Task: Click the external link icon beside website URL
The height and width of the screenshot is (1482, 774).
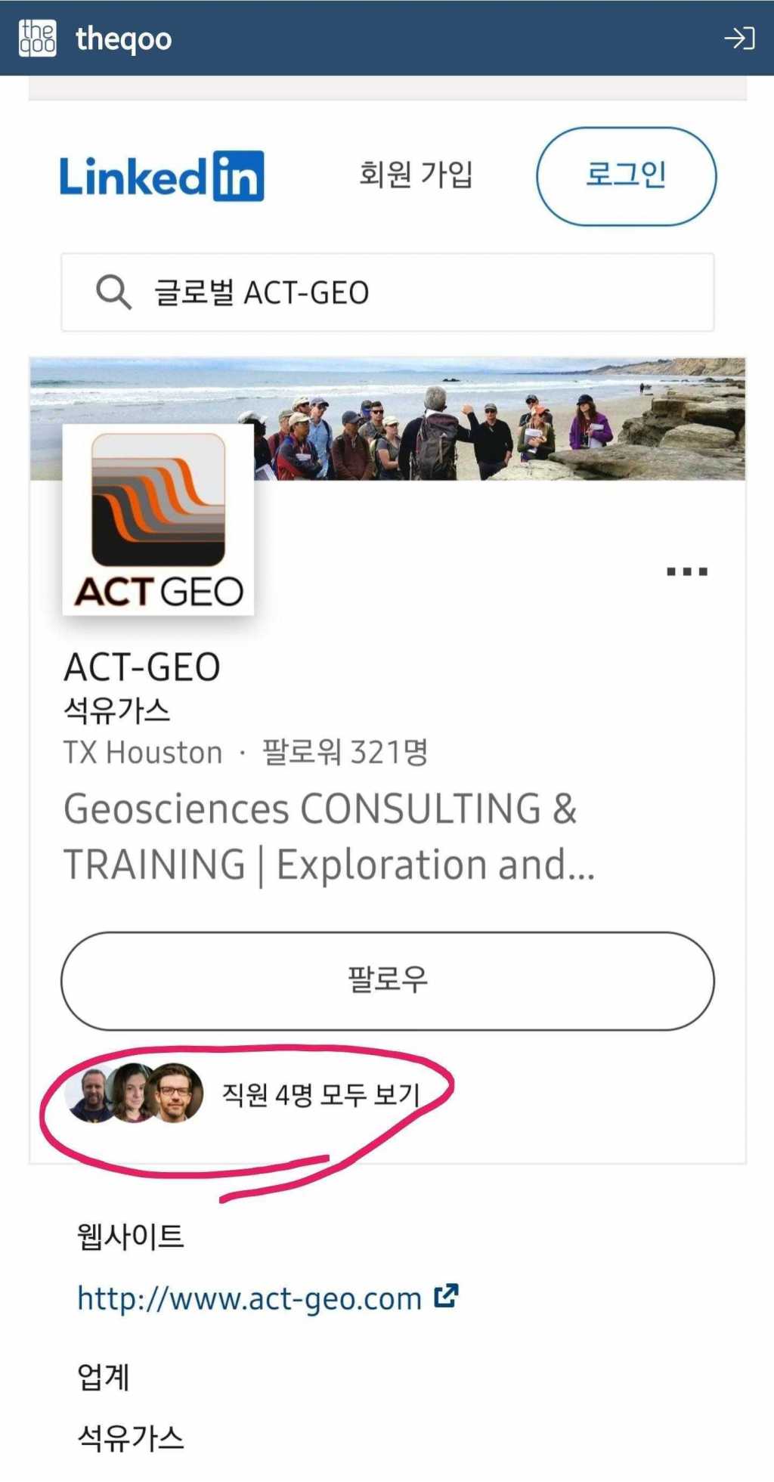Action: (x=446, y=1295)
